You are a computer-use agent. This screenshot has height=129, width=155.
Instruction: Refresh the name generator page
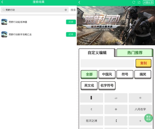pos(134,2)
